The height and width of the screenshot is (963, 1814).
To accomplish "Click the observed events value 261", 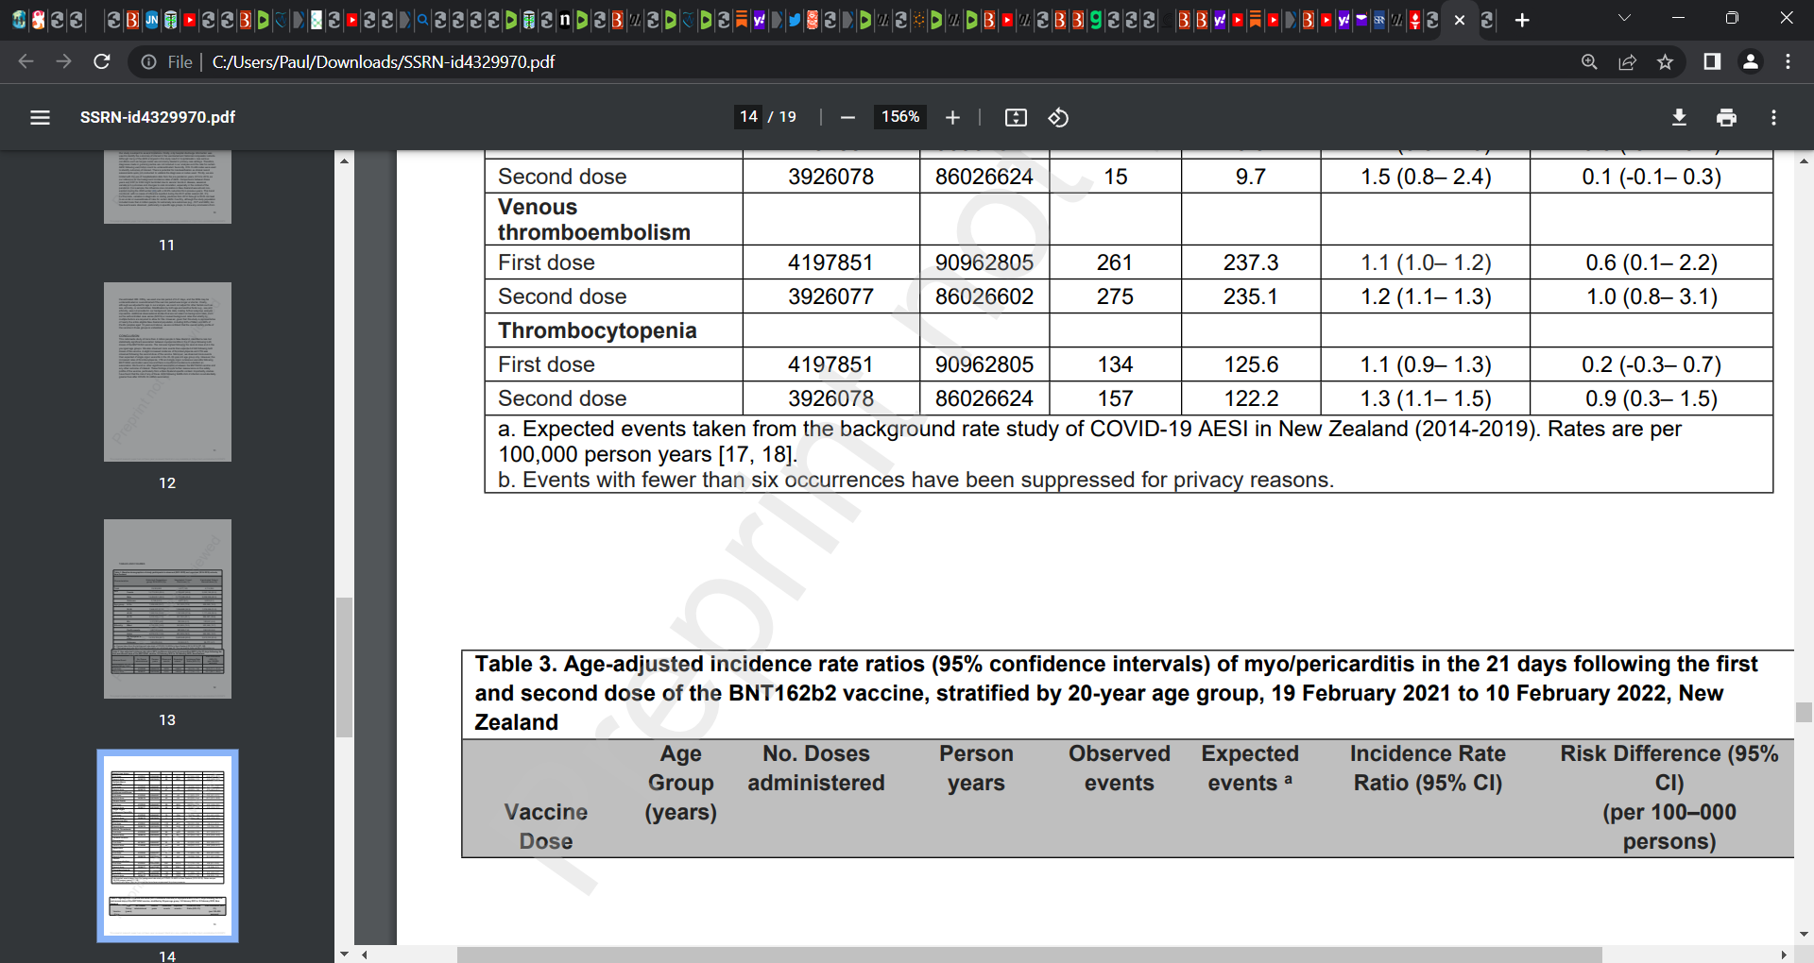I will (x=1115, y=262).
